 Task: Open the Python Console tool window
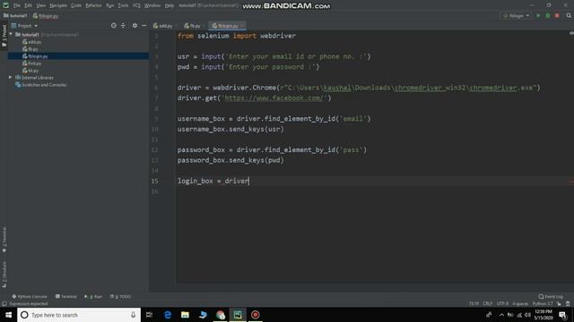(x=30, y=296)
